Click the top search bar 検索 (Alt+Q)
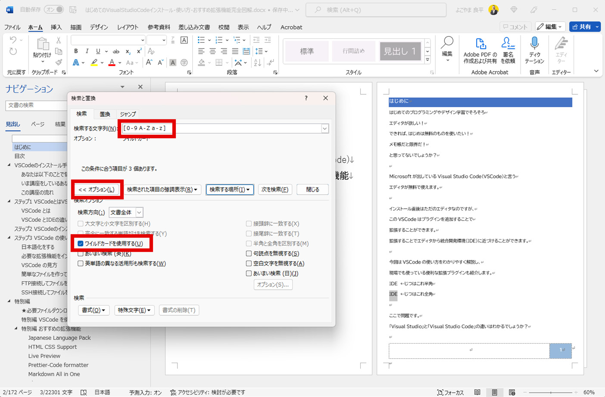The image size is (605, 397). point(376,9)
